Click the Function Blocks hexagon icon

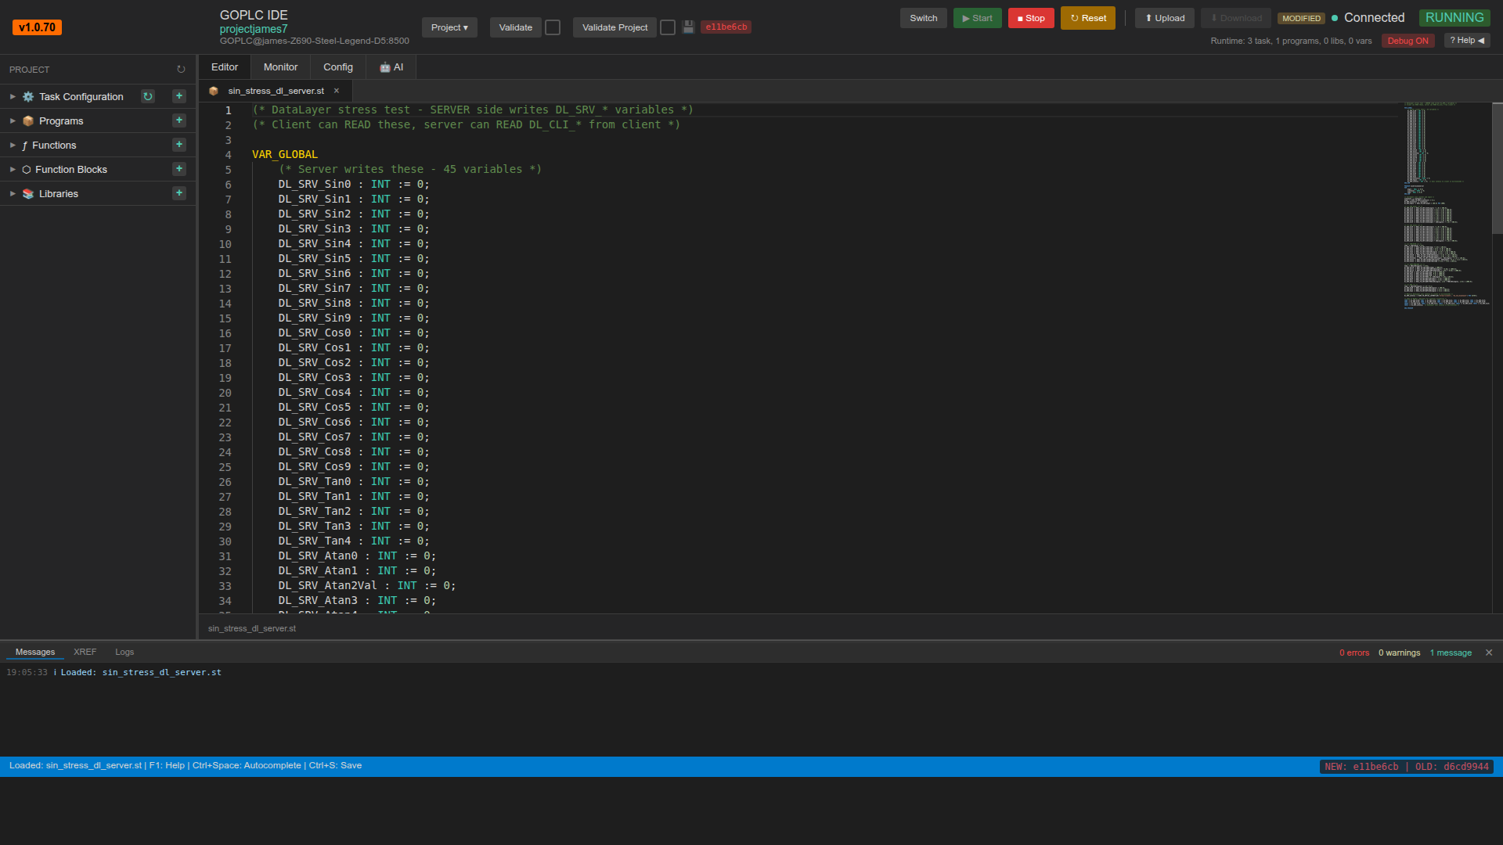click(27, 170)
